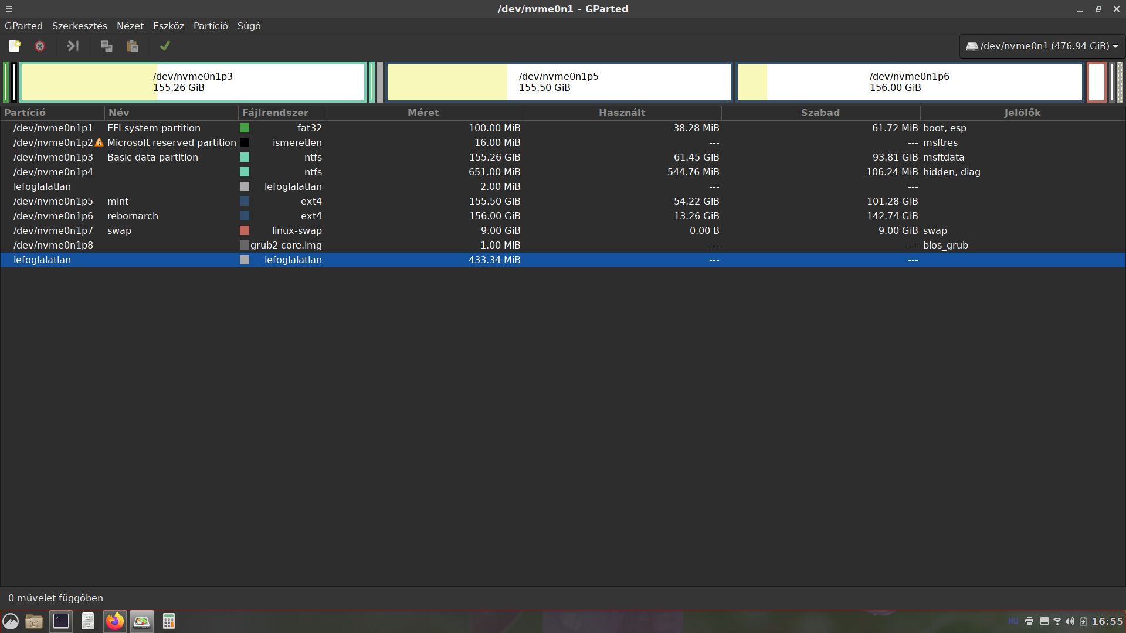Select the /dev/nvme0n1p2 partition row
Image resolution: width=1126 pixels, height=633 pixels.
click(563, 142)
